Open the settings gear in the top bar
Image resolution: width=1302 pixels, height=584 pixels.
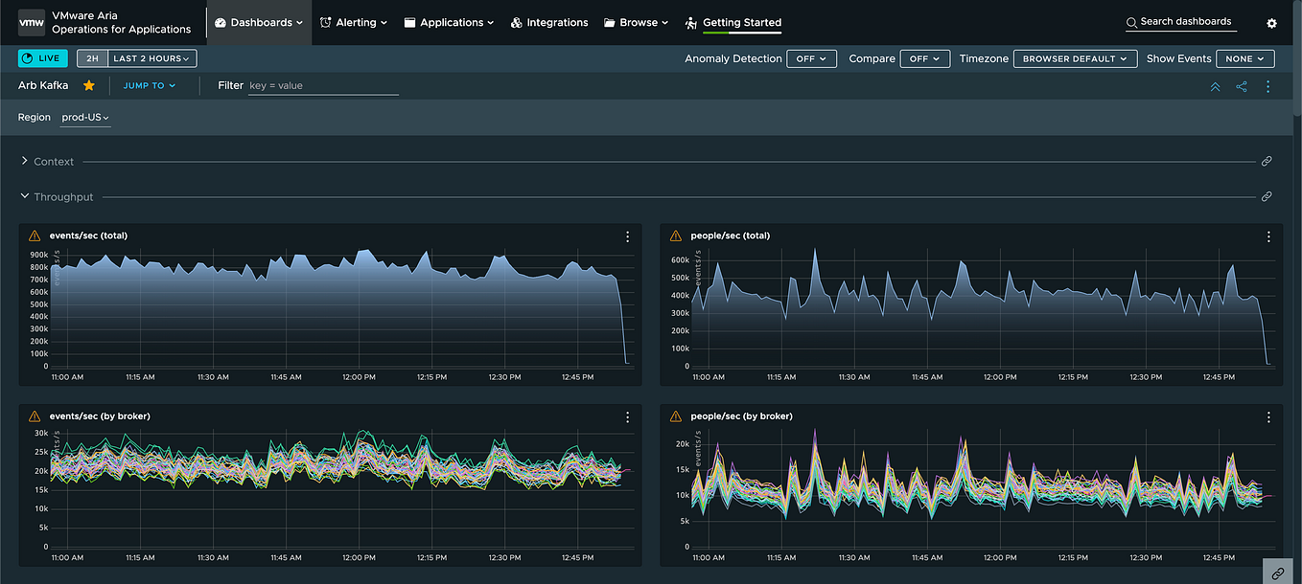point(1271,22)
